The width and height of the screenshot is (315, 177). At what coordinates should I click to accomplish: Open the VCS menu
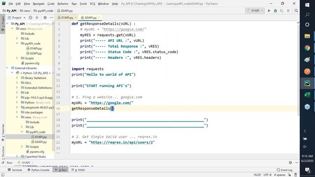[93, 4]
